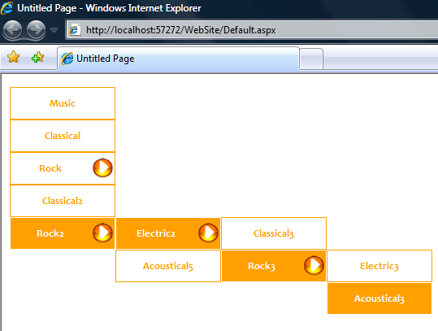Click the page icon in address bar
The image size is (438, 331).
(75, 29)
